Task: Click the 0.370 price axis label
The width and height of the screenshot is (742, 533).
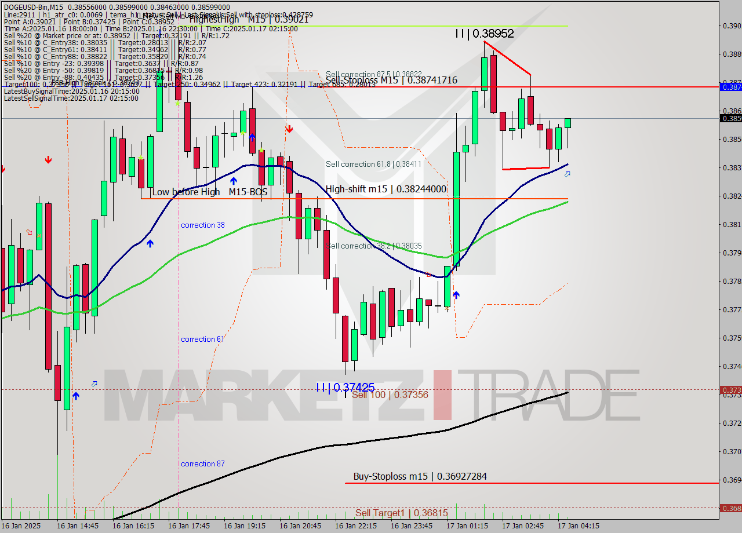Action: [732, 451]
